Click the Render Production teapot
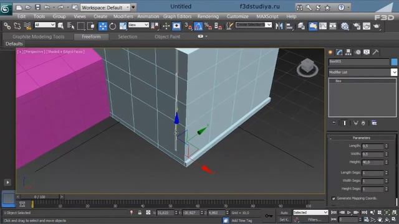399x224 pixels. tap(377, 26)
